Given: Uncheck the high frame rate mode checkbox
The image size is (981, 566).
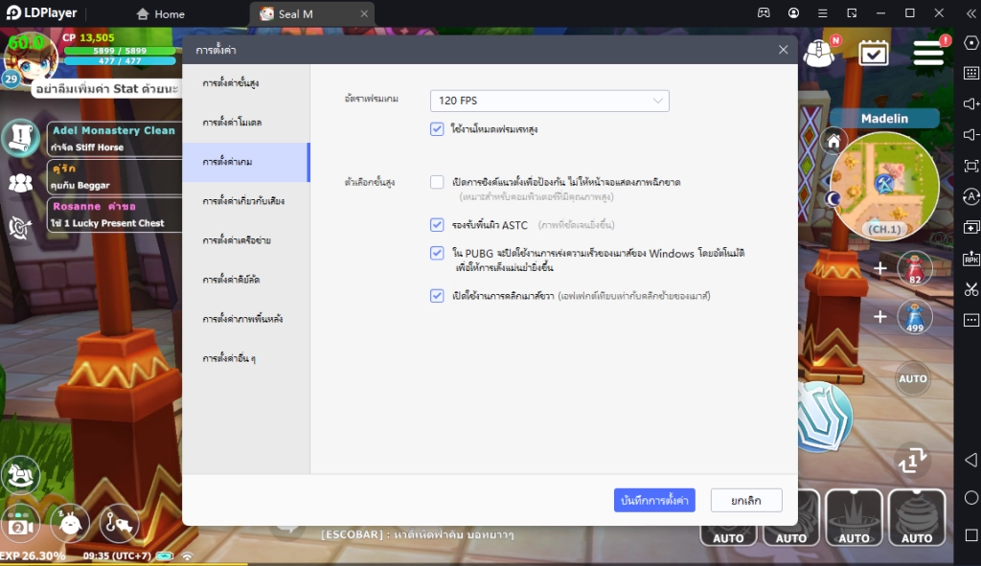Looking at the screenshot, I should coord(437,129).
